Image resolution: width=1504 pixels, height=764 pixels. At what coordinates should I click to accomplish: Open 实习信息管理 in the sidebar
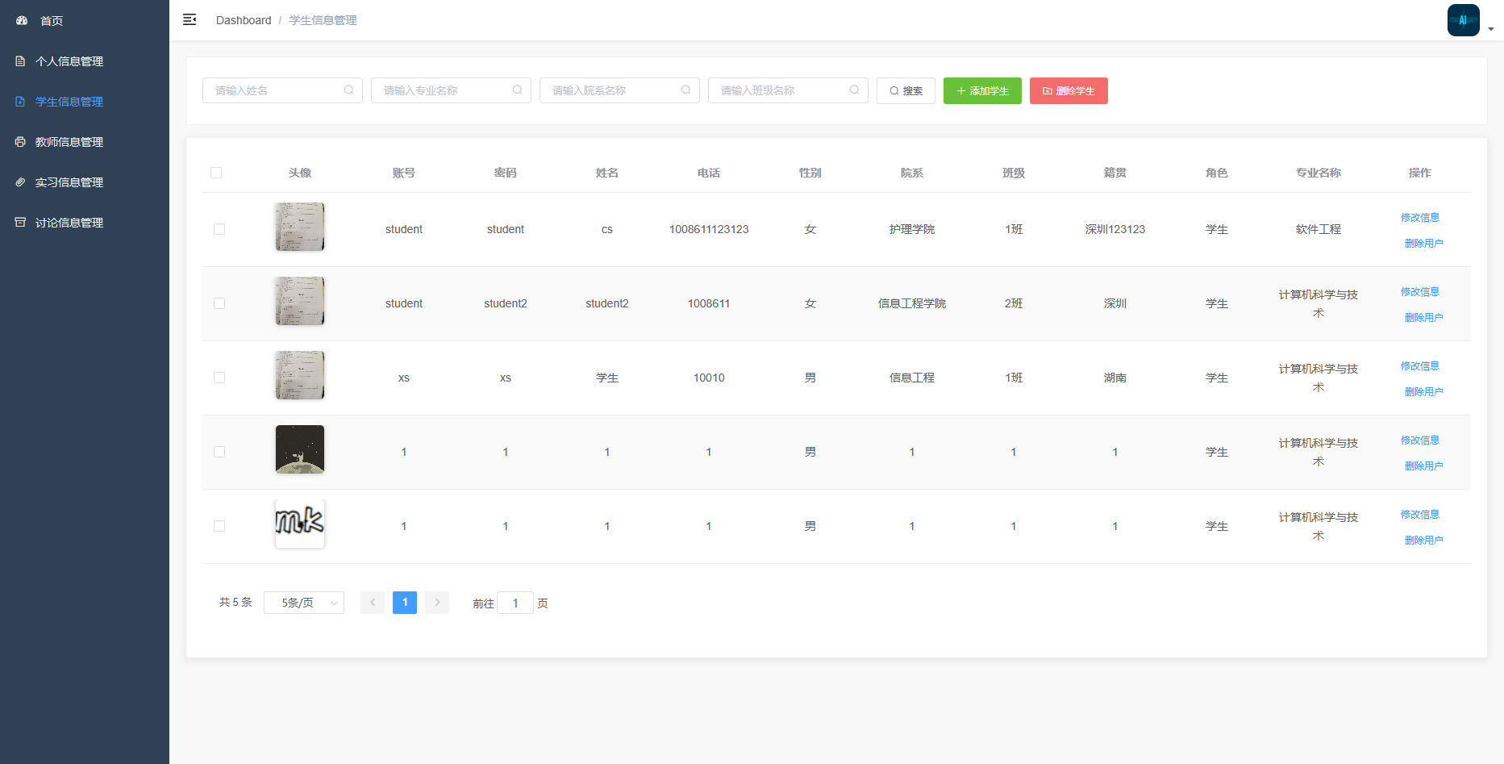coord(69,182)
